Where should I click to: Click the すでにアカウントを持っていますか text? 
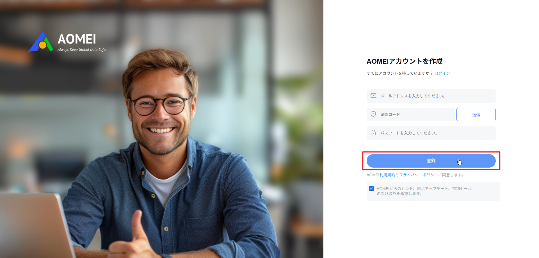400,73
